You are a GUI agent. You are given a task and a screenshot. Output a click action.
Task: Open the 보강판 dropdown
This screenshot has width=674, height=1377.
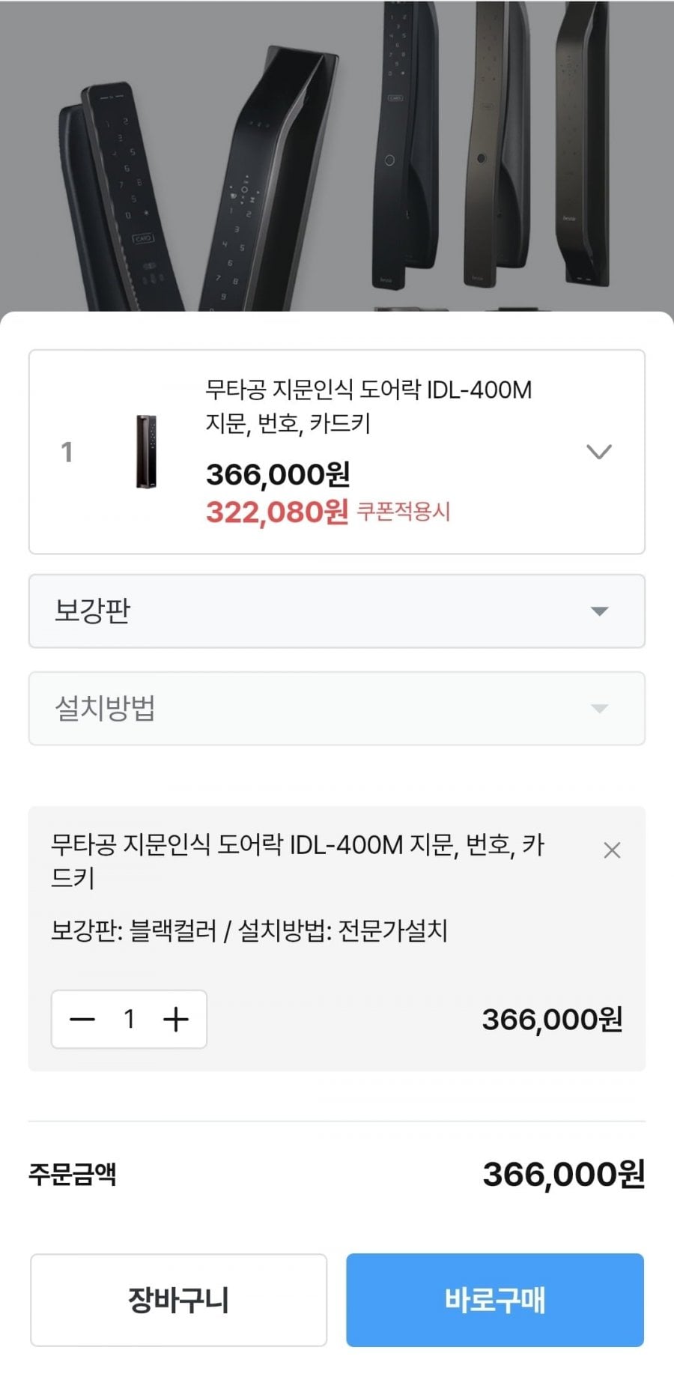click(x=336, y=611)
